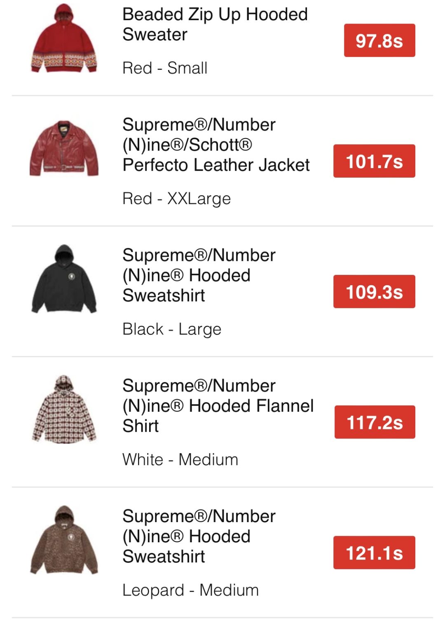Viewport: 445px width, 621px height.
Task: Tap the White - Medium variant label
Action: [x=180, y=459]
